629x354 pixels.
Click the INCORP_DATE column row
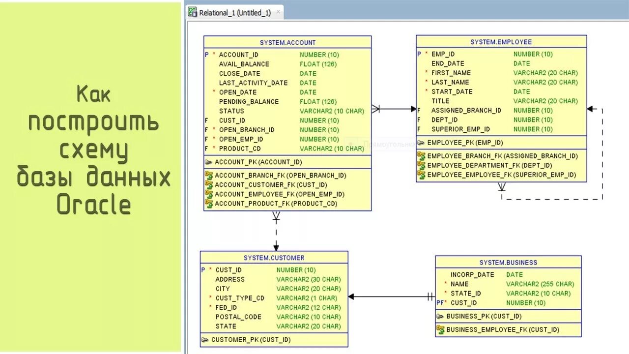coord(508,274)
